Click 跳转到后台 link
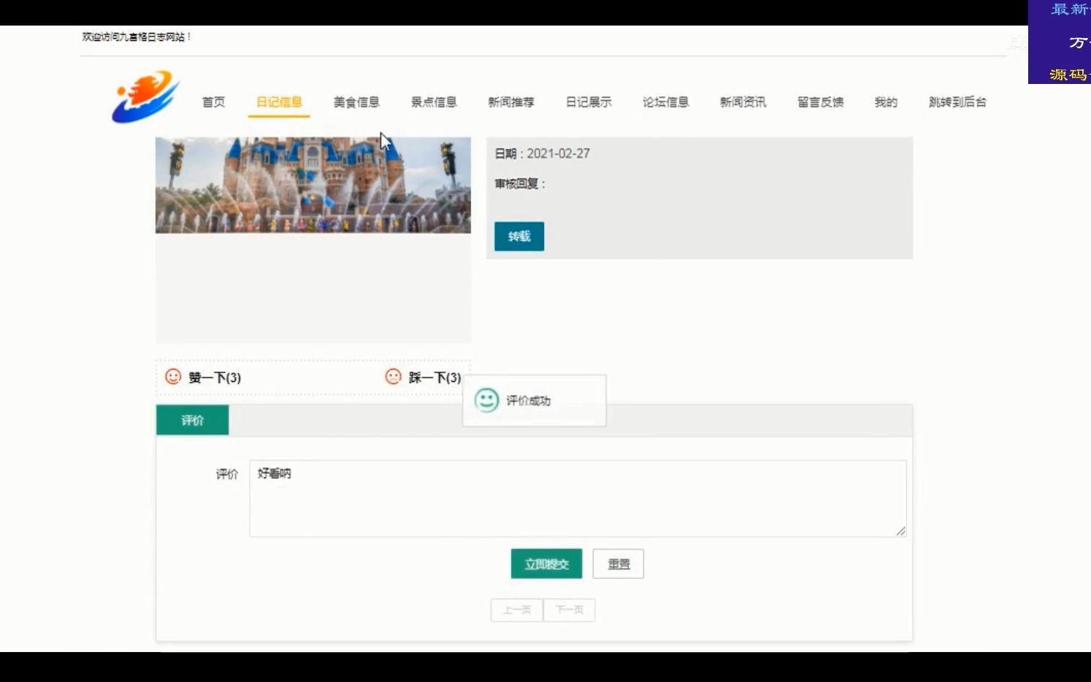The height and width of the screenshot is (682, 1091). click(957, 102)
